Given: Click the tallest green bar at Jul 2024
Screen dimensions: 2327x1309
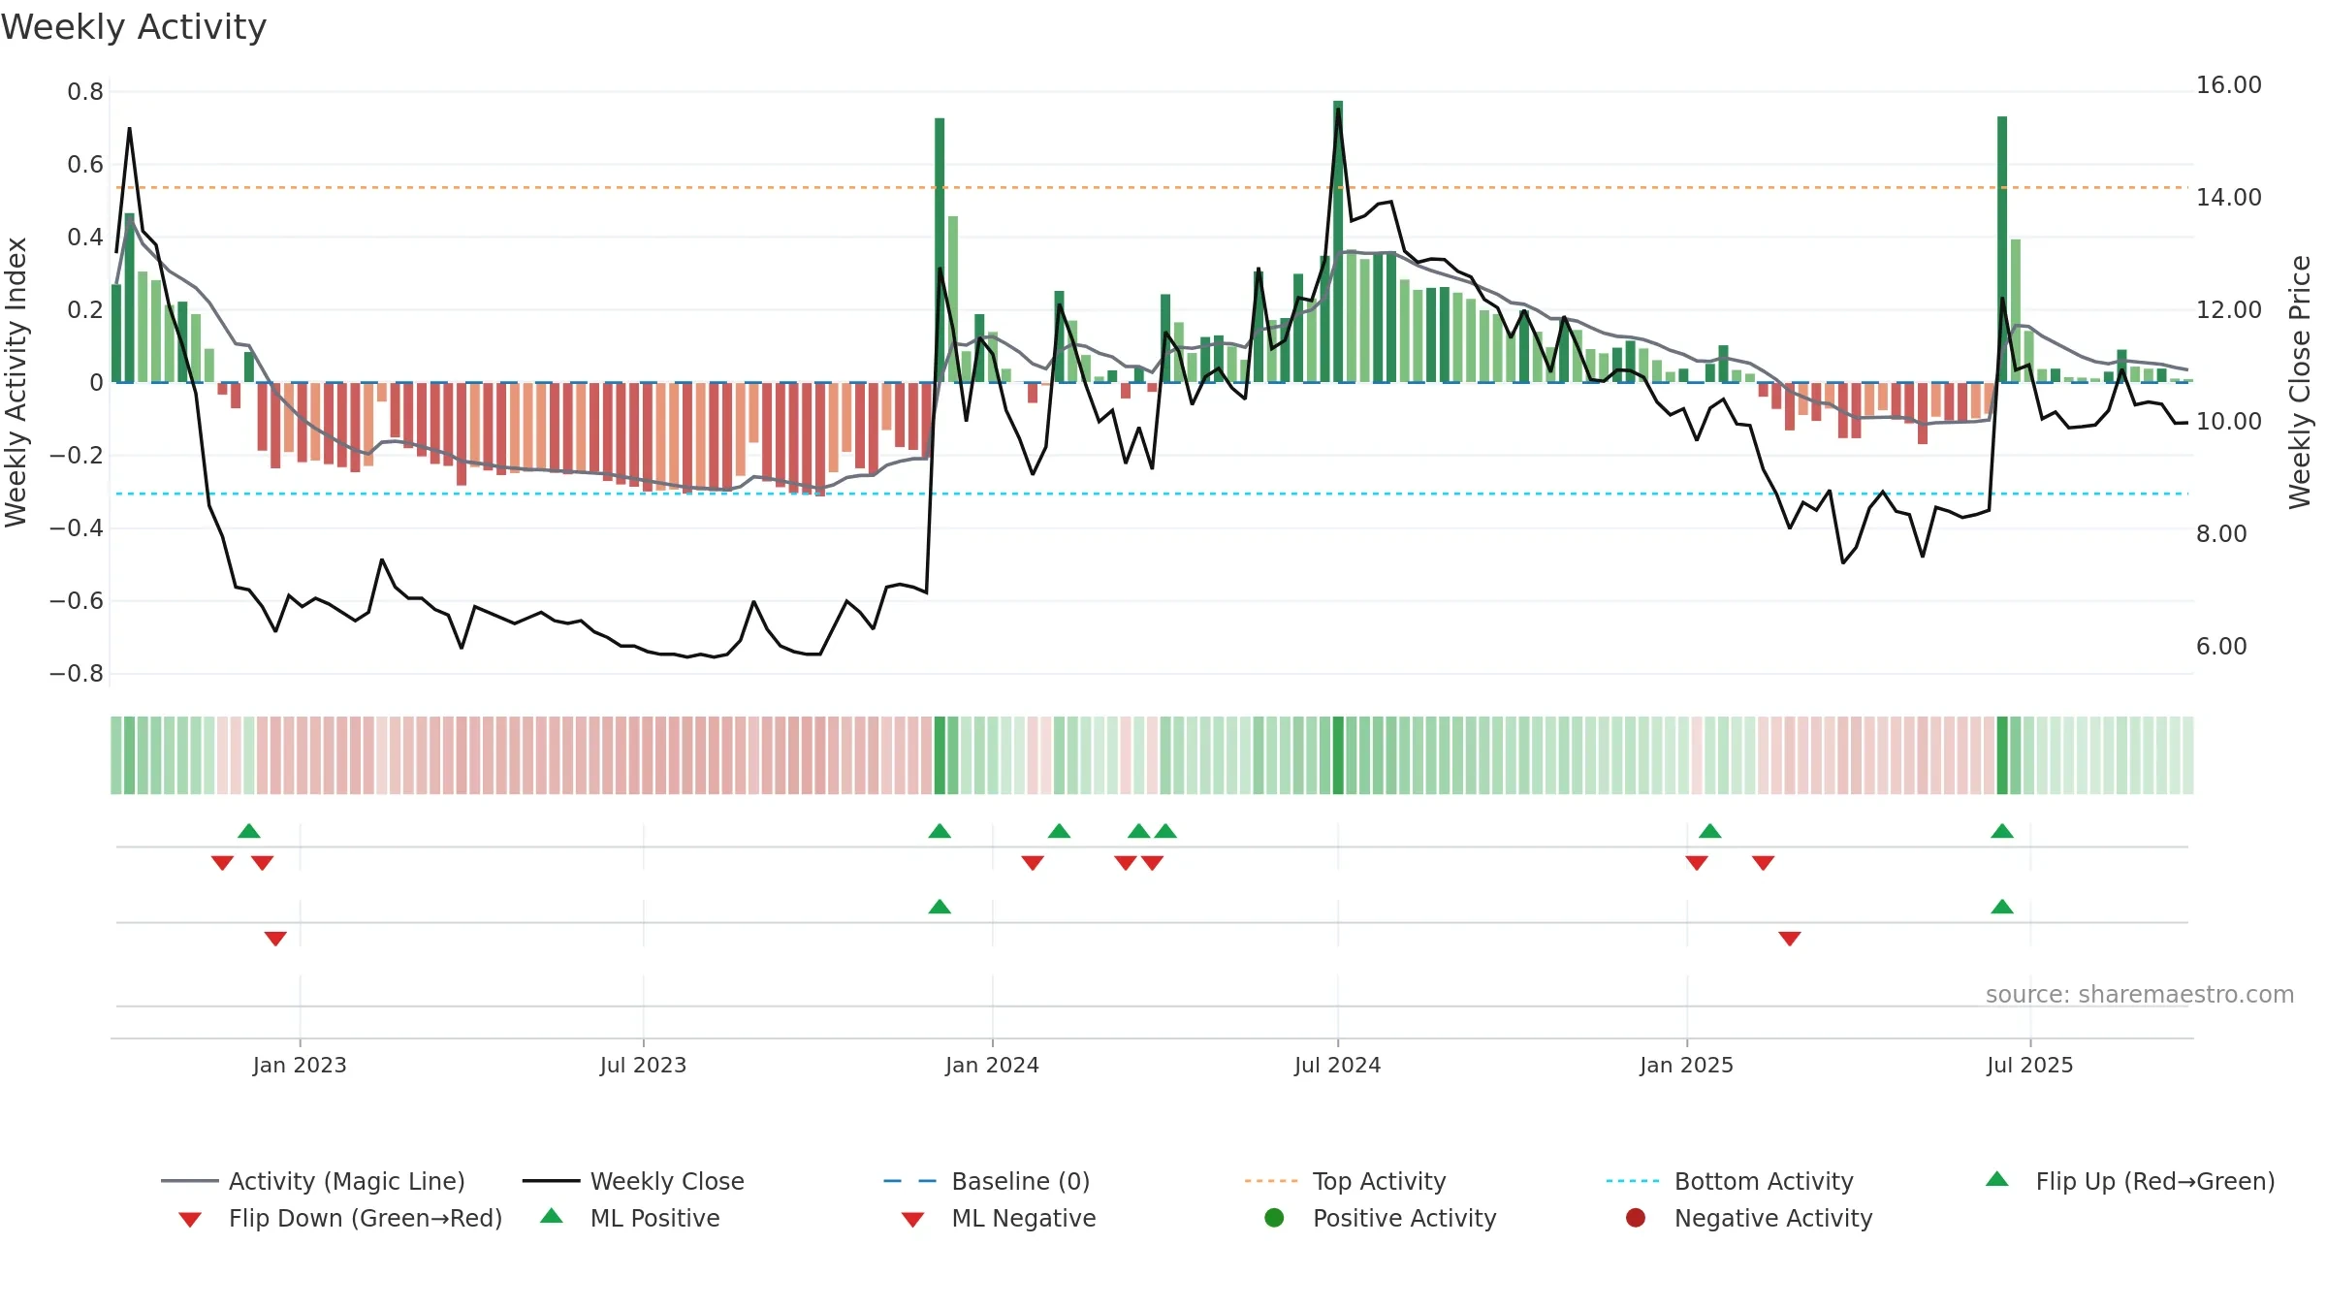Looking at the screenshot, I should 1338,241.
